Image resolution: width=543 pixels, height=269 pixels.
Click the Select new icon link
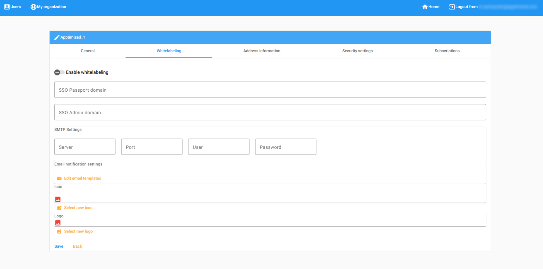pyautogui.click(x=78, y=208)
